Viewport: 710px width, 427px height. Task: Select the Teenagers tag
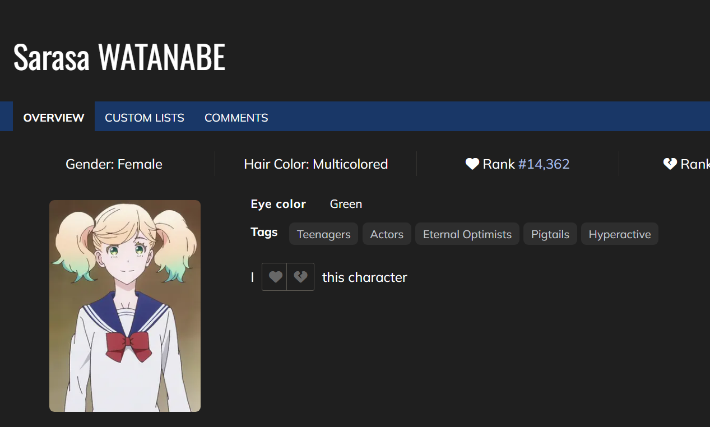click(x=323, y=234)
